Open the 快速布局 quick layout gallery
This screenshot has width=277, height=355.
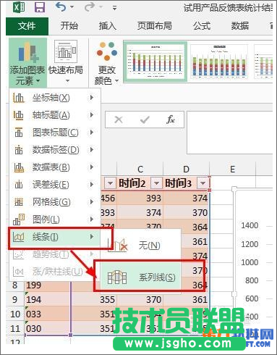click(66, 62)
